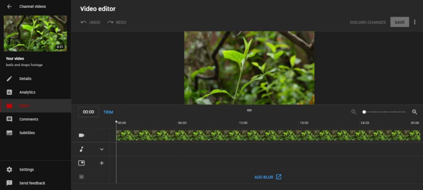Open the three-dot more options menu
Viewport: 423px width, 190px height.
[415, 22]
